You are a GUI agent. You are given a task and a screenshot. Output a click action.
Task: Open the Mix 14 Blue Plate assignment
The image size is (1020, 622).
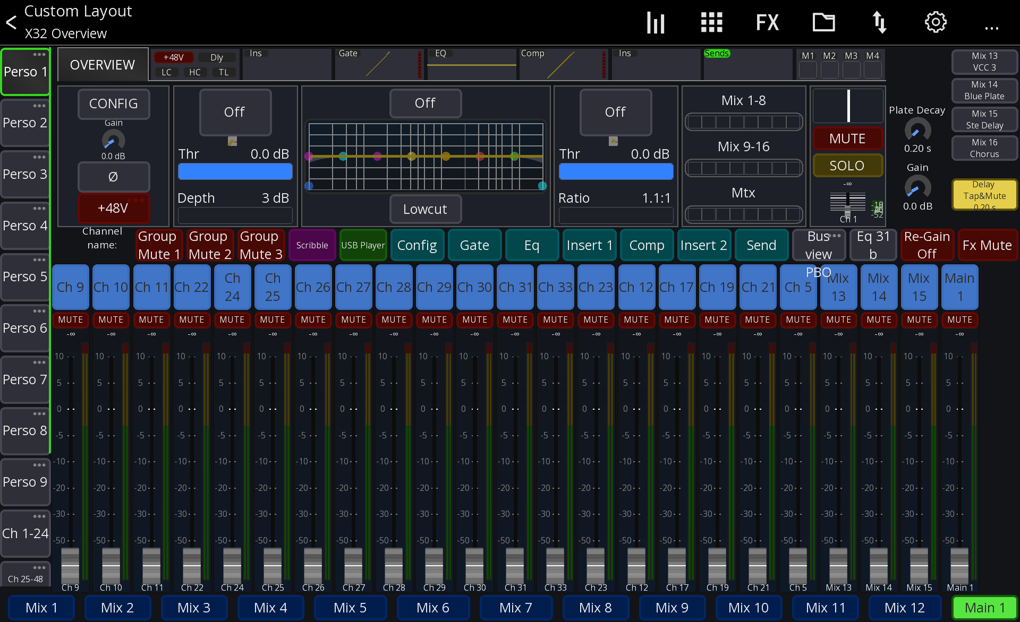(984, 90)
